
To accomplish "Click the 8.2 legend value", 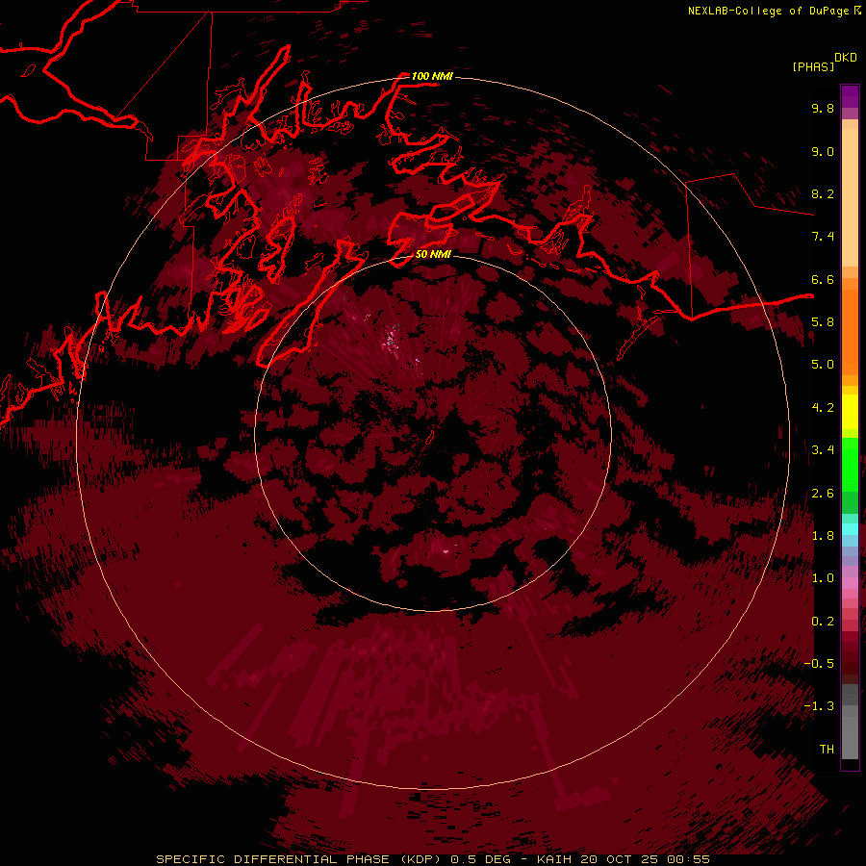I will (823, 193).
